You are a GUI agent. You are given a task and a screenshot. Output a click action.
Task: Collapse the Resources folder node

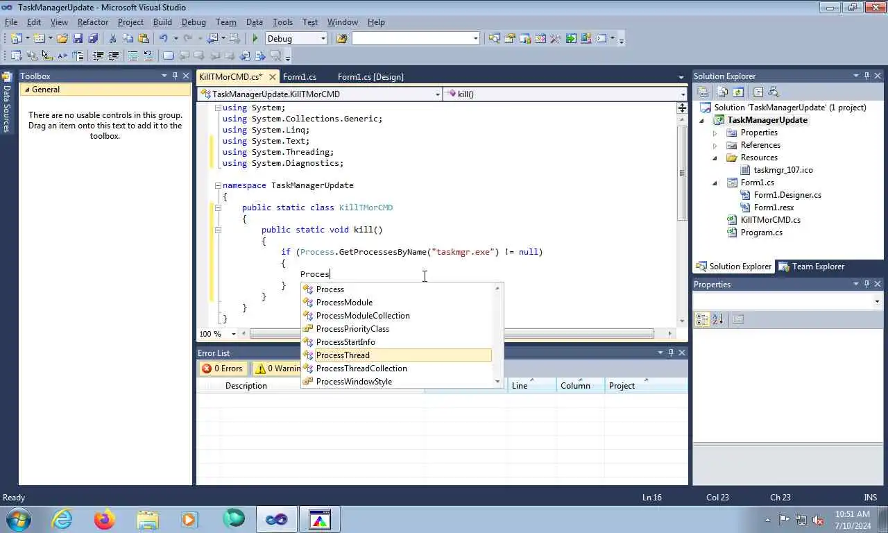coord(715,158)
